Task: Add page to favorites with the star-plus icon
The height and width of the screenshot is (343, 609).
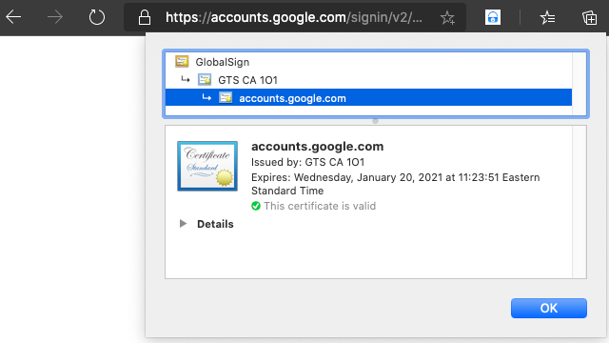Action: click(x=447, y=18)
